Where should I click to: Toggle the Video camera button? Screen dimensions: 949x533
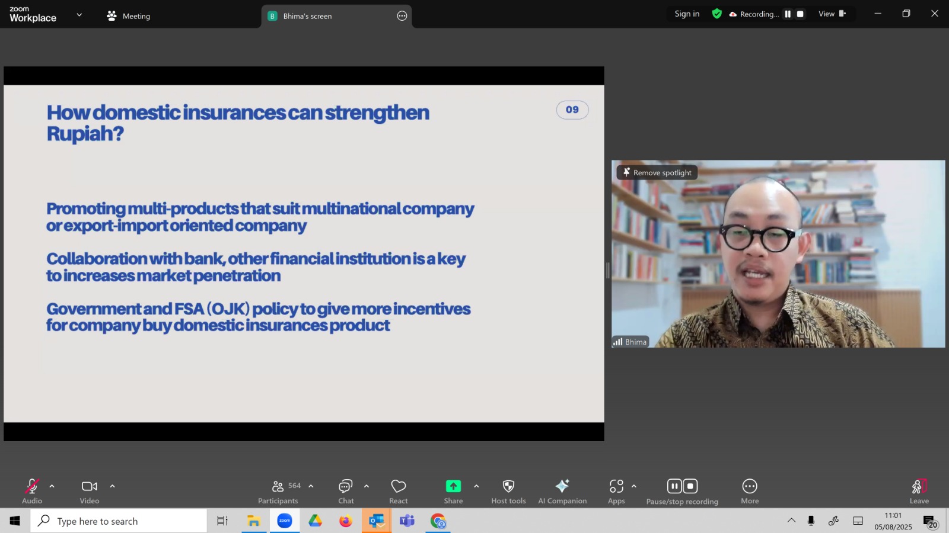[90, 491]
